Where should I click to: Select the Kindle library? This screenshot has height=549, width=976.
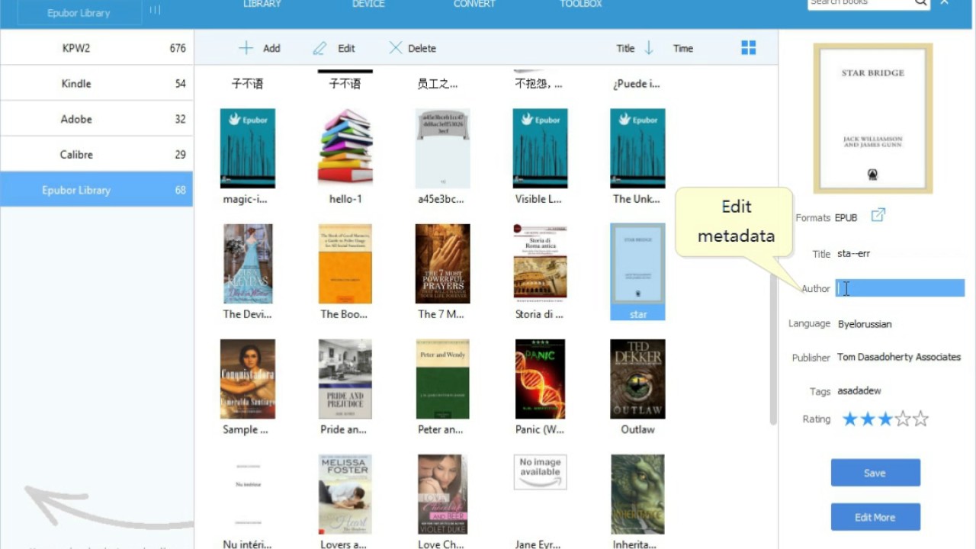pos(96,83)
